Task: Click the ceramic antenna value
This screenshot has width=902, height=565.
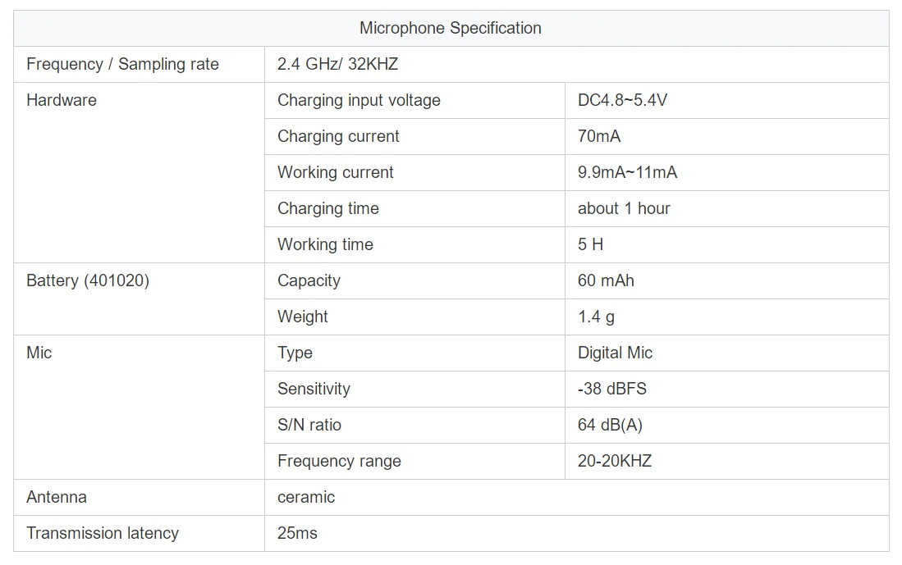Action: tap(306, 497)
